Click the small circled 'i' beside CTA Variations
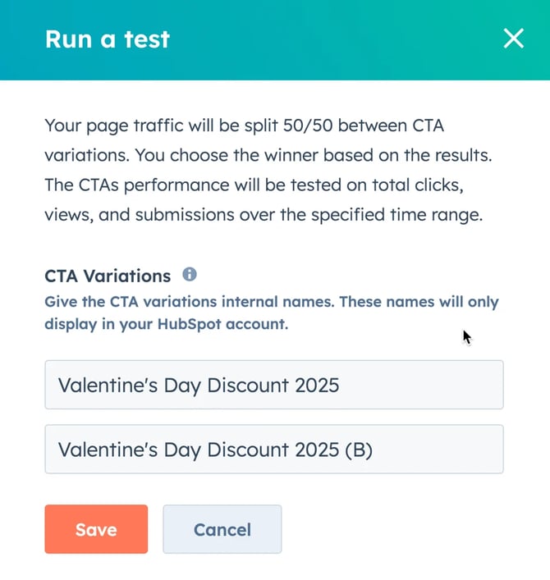550x580 pixels. point(190,275)
